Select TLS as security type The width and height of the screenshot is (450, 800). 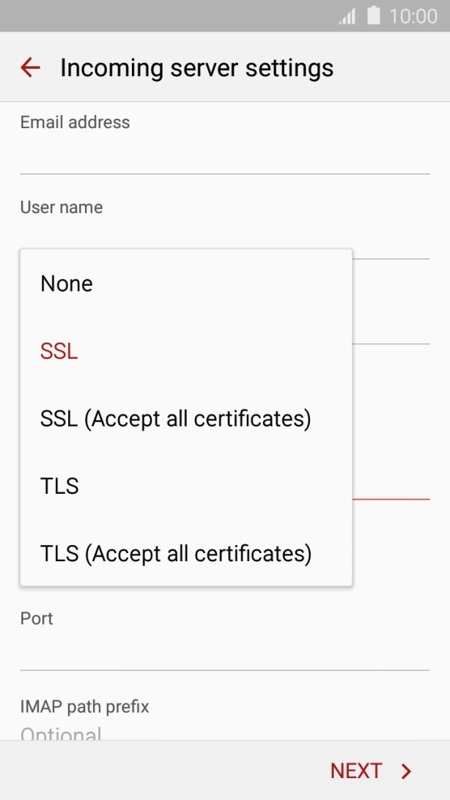tap(59, 486)
